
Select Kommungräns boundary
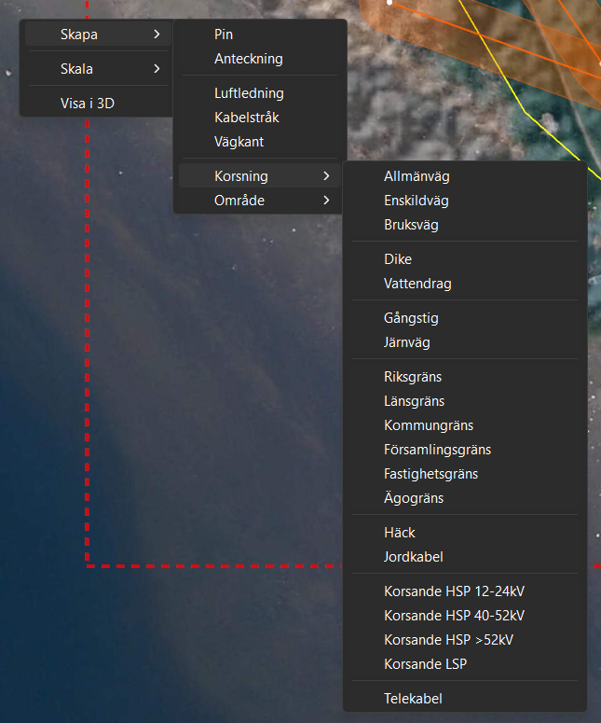pos(465,425)
